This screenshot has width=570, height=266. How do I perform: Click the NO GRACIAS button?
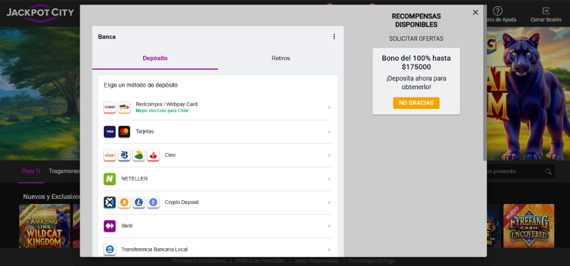tap(416, 103)
